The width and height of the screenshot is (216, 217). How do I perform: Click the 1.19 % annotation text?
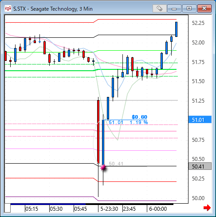(x=139, y=122)
